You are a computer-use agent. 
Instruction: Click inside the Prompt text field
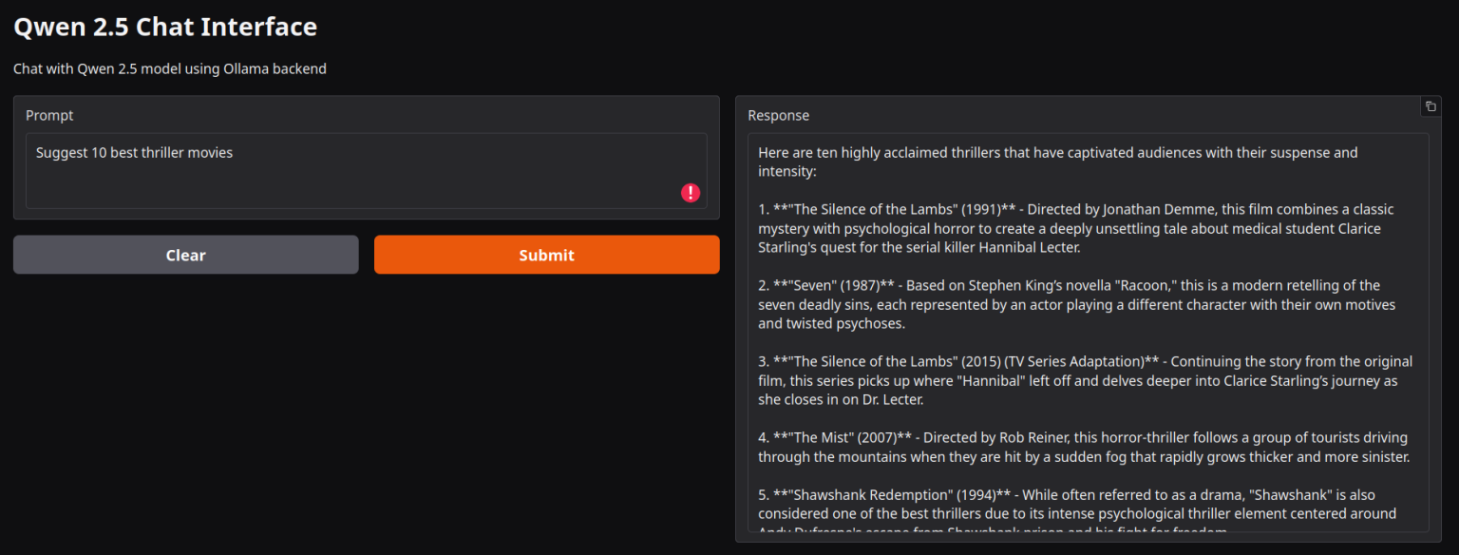pos(366,171)
